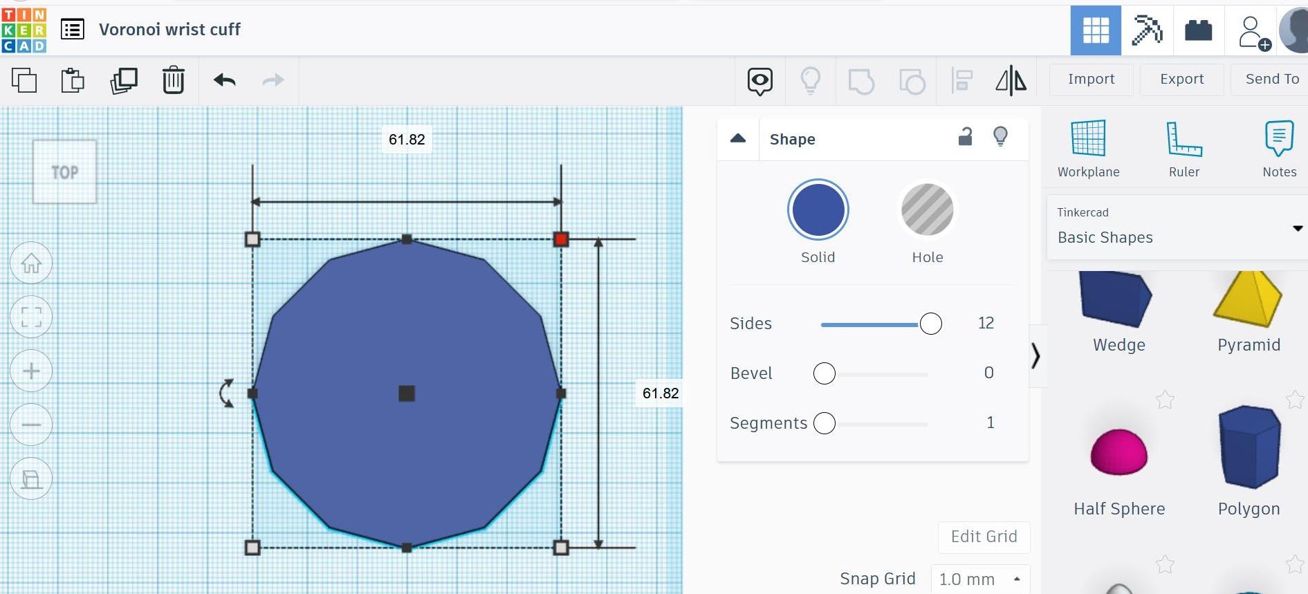Image resolution: width=1308 pixels, height=594 pixels.
Task: Select the Wedge shape
Action: [x=1118, y=311]
